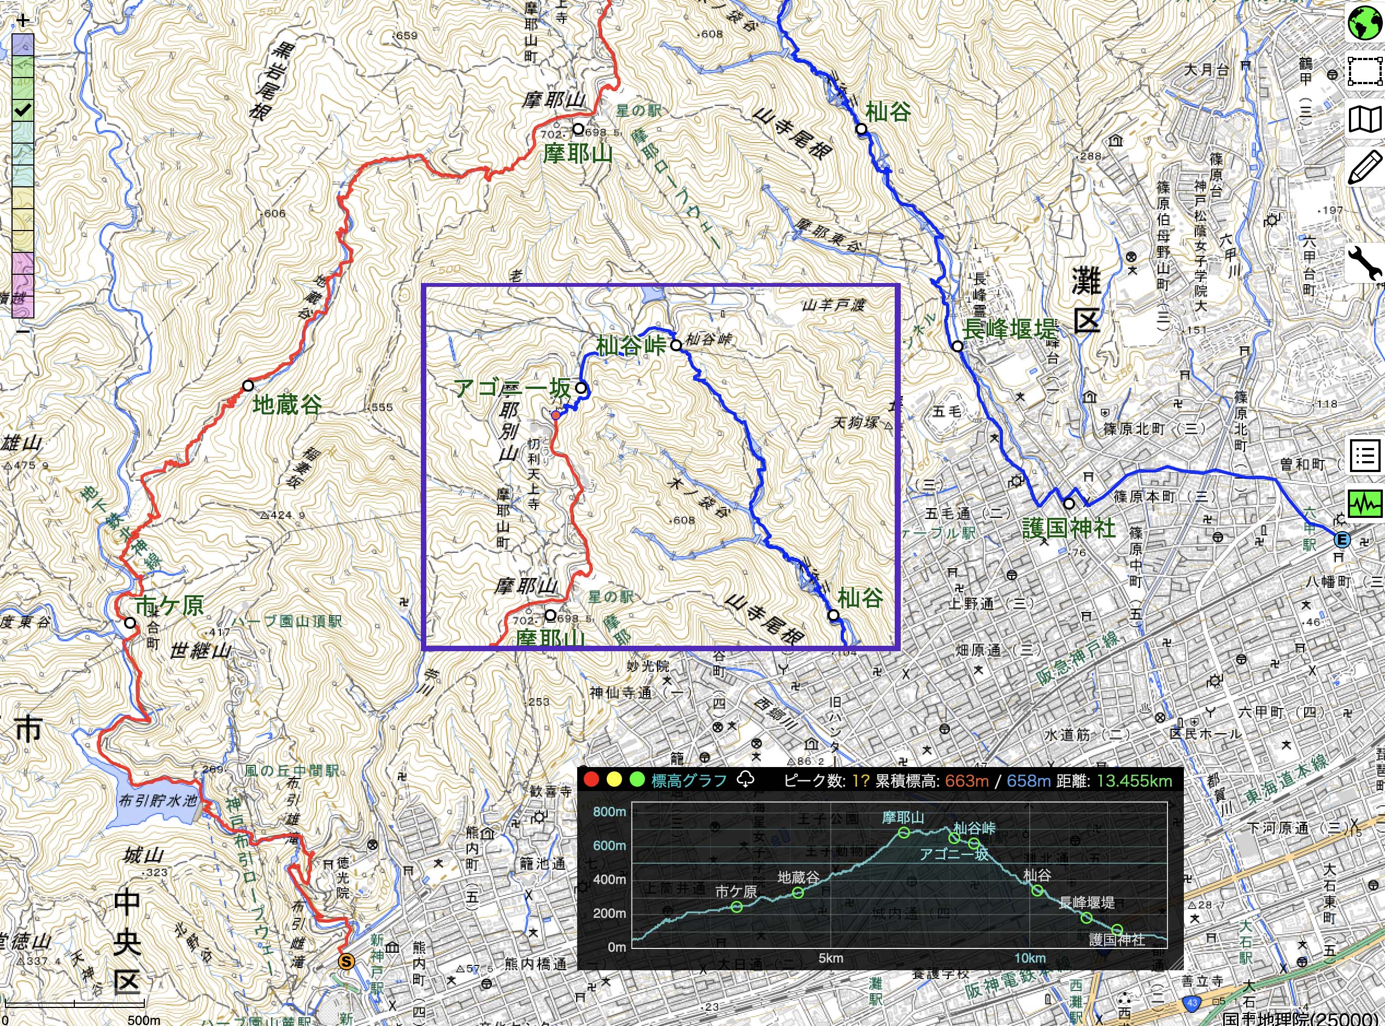Open the list panel icon
The width and height of the screenshot is (1385, 1026).
point(1364,457)
